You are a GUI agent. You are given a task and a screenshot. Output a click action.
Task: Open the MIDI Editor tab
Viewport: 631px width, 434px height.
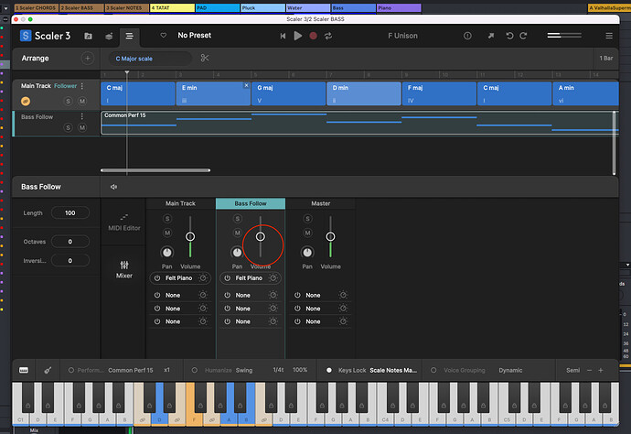pos(124,222)
